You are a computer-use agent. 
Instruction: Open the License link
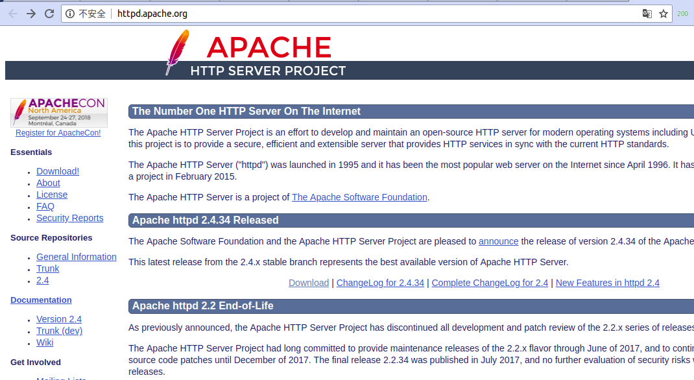[52, 195]
